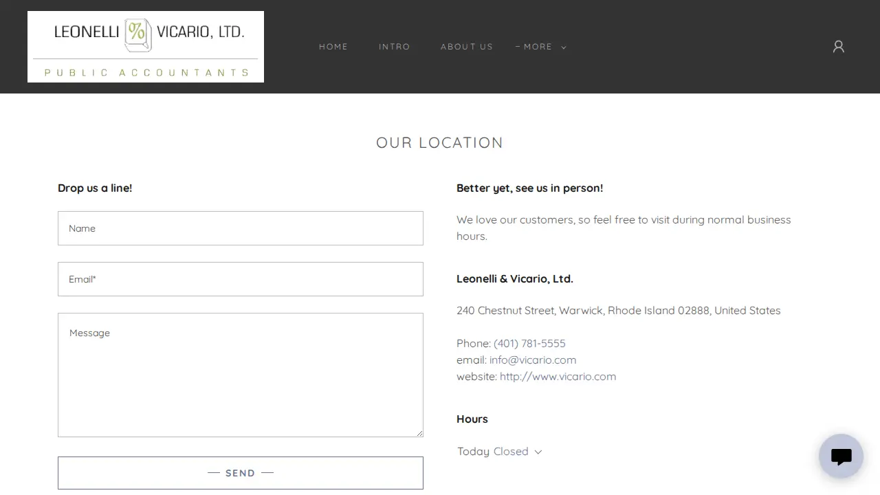Call the phone number (401) 781-5555
The image size is (880, 495).
point(529,343)
